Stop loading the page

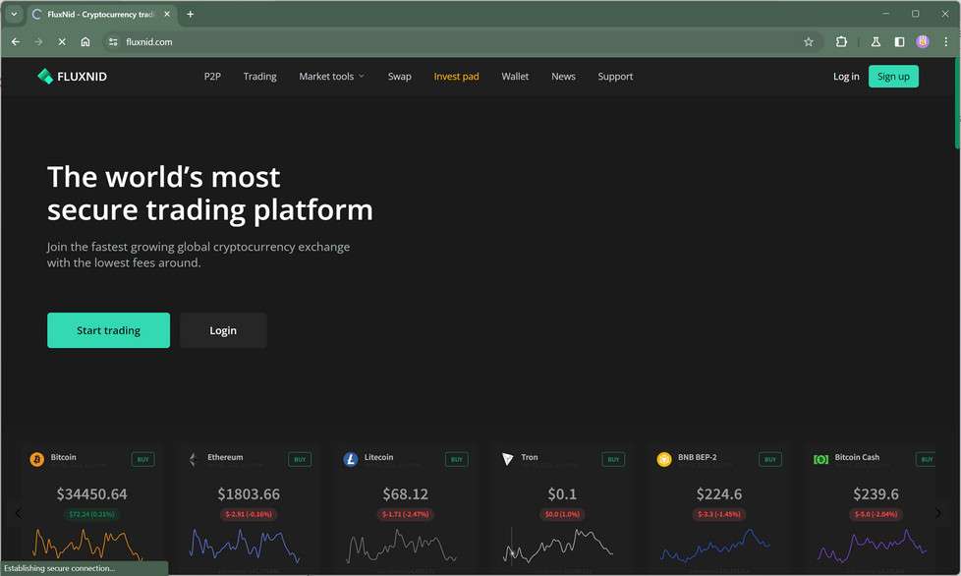[62, 41]
